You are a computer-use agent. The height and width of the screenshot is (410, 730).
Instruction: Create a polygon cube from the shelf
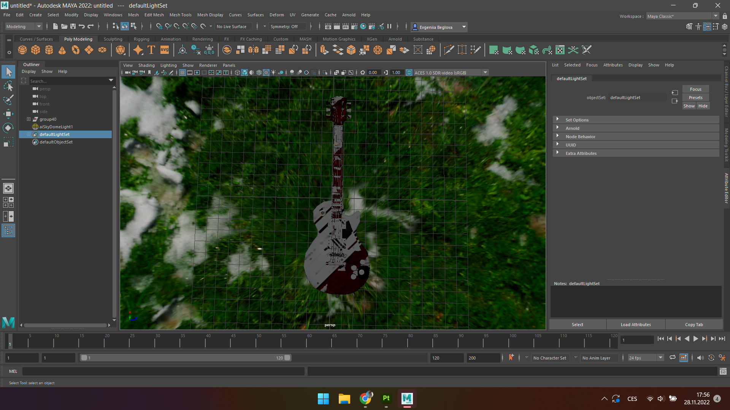[35, 50]
